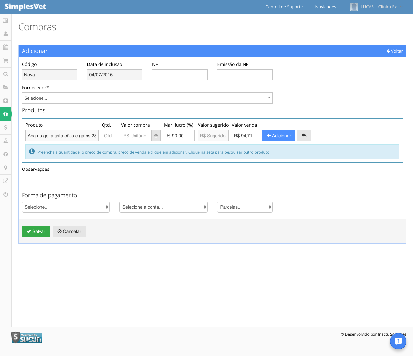Open the dollar sign finance icon

click(6, 127)
